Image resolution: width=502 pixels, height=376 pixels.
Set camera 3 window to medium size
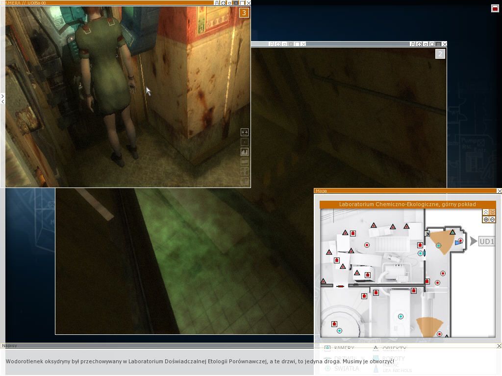236,3
